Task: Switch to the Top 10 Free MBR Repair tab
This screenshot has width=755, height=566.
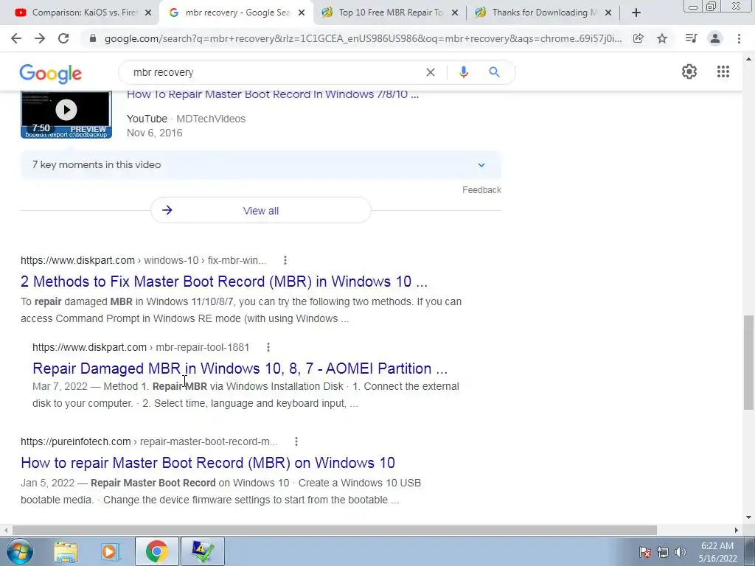Action: [389, 13]
